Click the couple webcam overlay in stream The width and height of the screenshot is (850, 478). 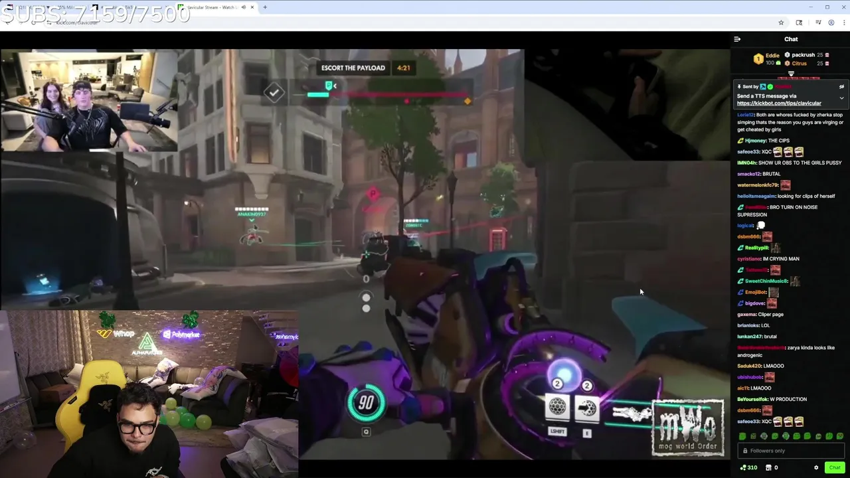[x=90, y=101]
